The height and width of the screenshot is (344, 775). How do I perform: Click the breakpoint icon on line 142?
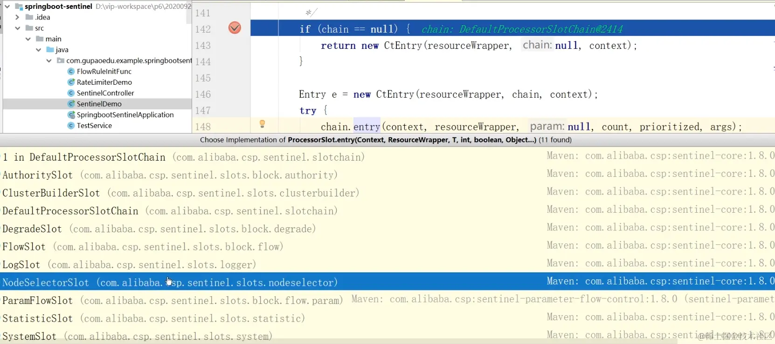coord(235,28)
